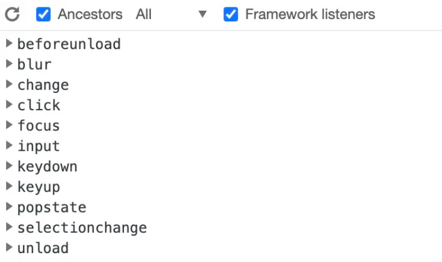Click the dropdown arrow beside All
This screenshot has width=442, height=262.
(x=202, y=14)
